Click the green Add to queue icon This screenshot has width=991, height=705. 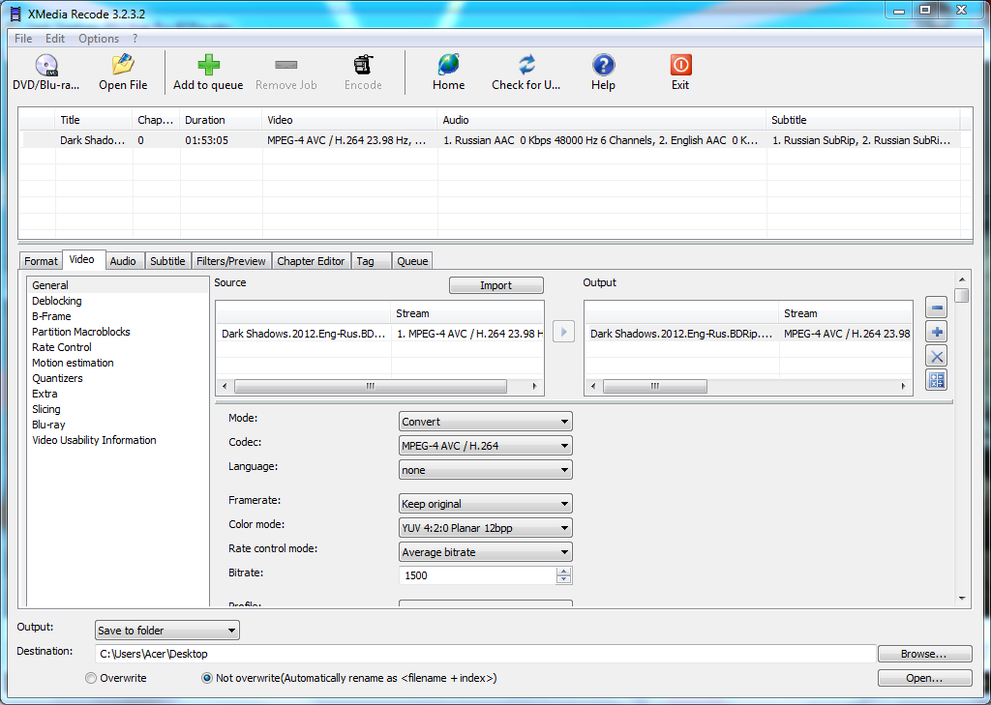pyautogui.click(x=208, y=66)
